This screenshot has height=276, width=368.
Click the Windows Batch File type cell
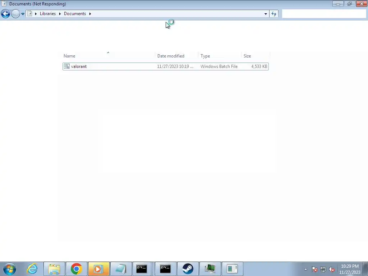[x=219, y=66]
